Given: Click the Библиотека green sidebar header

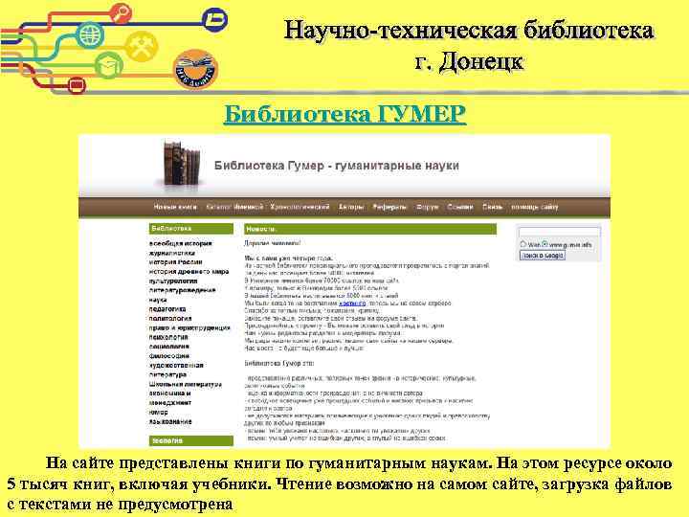Looking at the screenshot, I should (x=190, y=229).
